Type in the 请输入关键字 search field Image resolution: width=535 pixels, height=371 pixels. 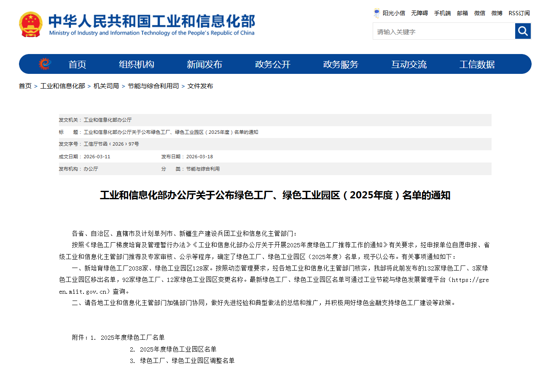[444, 32]
